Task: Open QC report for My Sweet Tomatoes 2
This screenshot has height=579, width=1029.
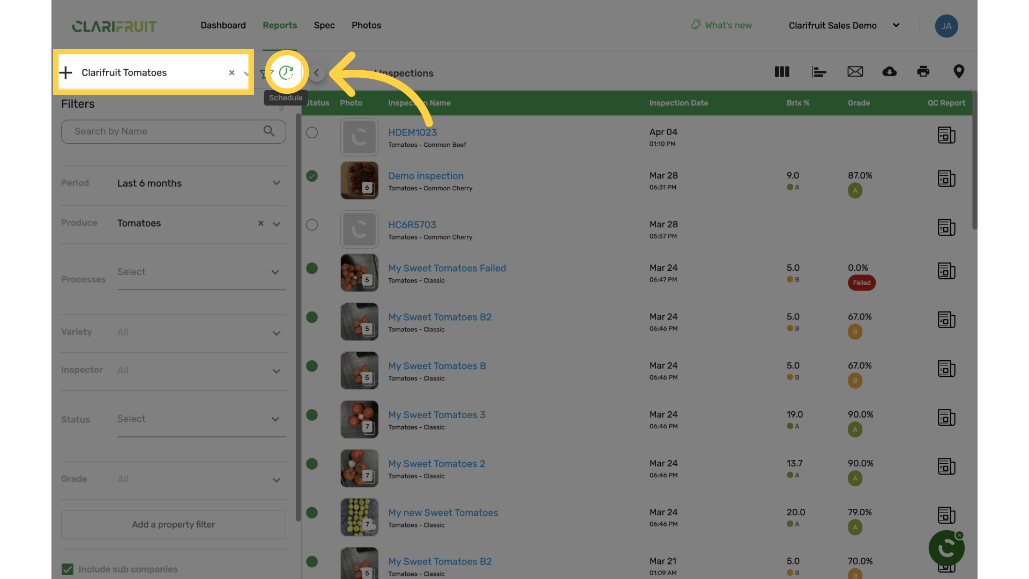Action: (946, 466)
